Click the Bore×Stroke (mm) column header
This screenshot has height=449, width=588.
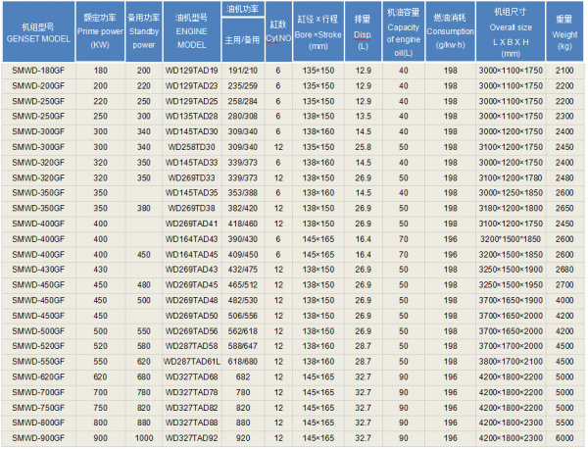click(x=318, y=31)
